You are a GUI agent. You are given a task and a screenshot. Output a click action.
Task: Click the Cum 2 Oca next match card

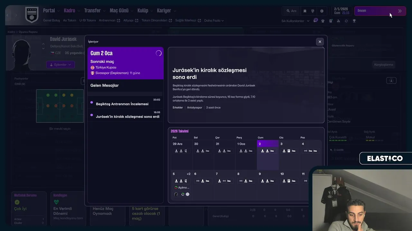pyautogui.click(x=126, y=63)
